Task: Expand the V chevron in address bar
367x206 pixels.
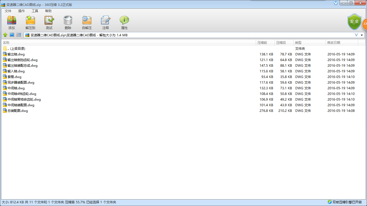Action: coord(357,35)
